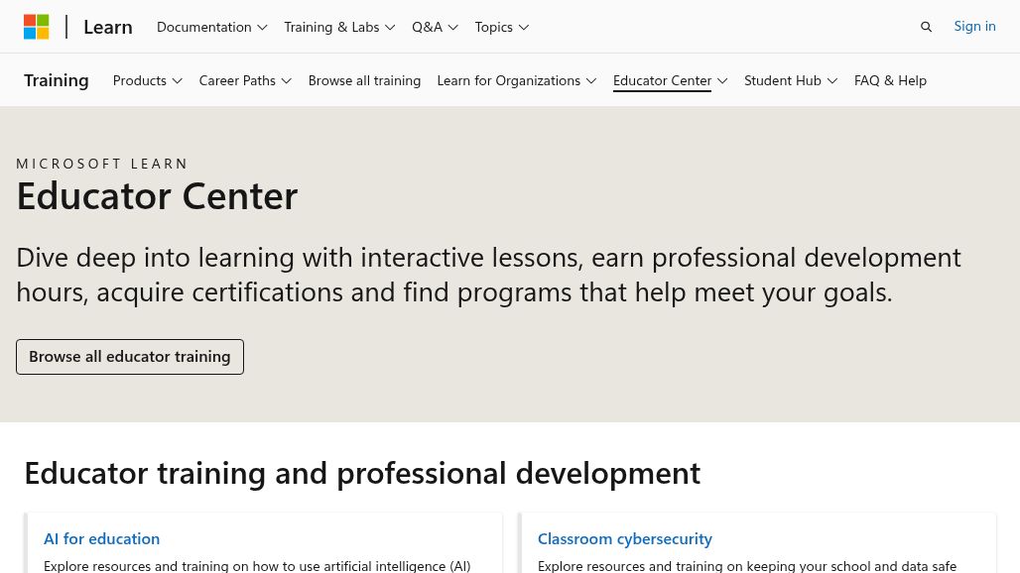Open the Classroom cybersecurity link
Screen dimensions: 1020x573
(624, 538)
